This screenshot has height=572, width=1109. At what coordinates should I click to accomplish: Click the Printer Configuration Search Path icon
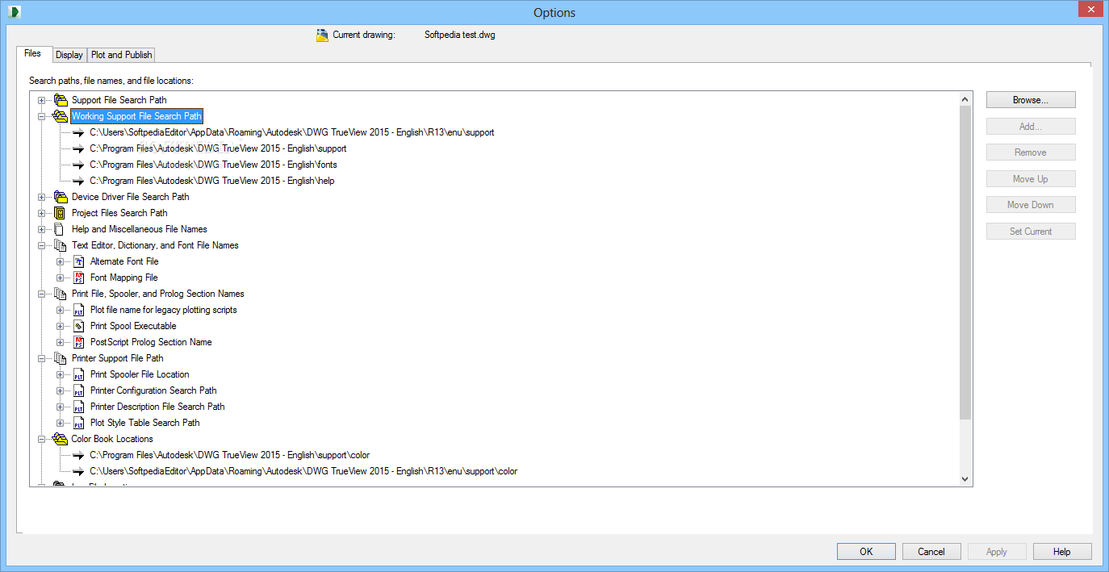click(x=78, y=390)
